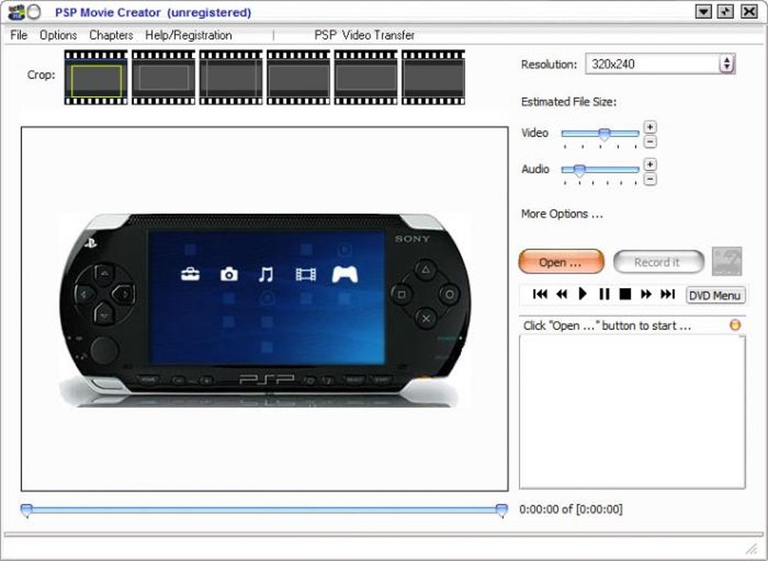Click the time readout 0:00:00 of [0:00:00]
Screen dimensions: 768x561
point(571,509)
